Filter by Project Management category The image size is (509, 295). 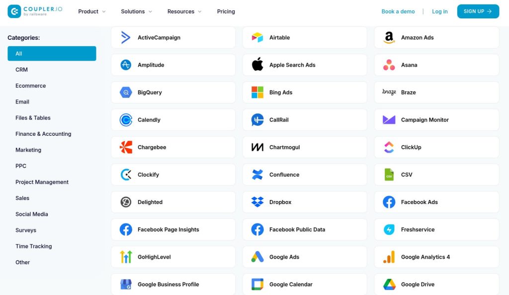tap(42, 182)
